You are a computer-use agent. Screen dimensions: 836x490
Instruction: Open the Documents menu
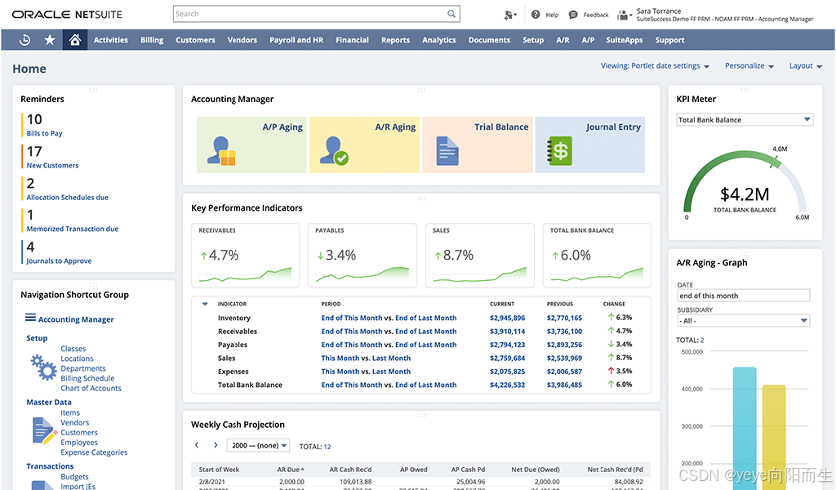(x=489, y=40)
